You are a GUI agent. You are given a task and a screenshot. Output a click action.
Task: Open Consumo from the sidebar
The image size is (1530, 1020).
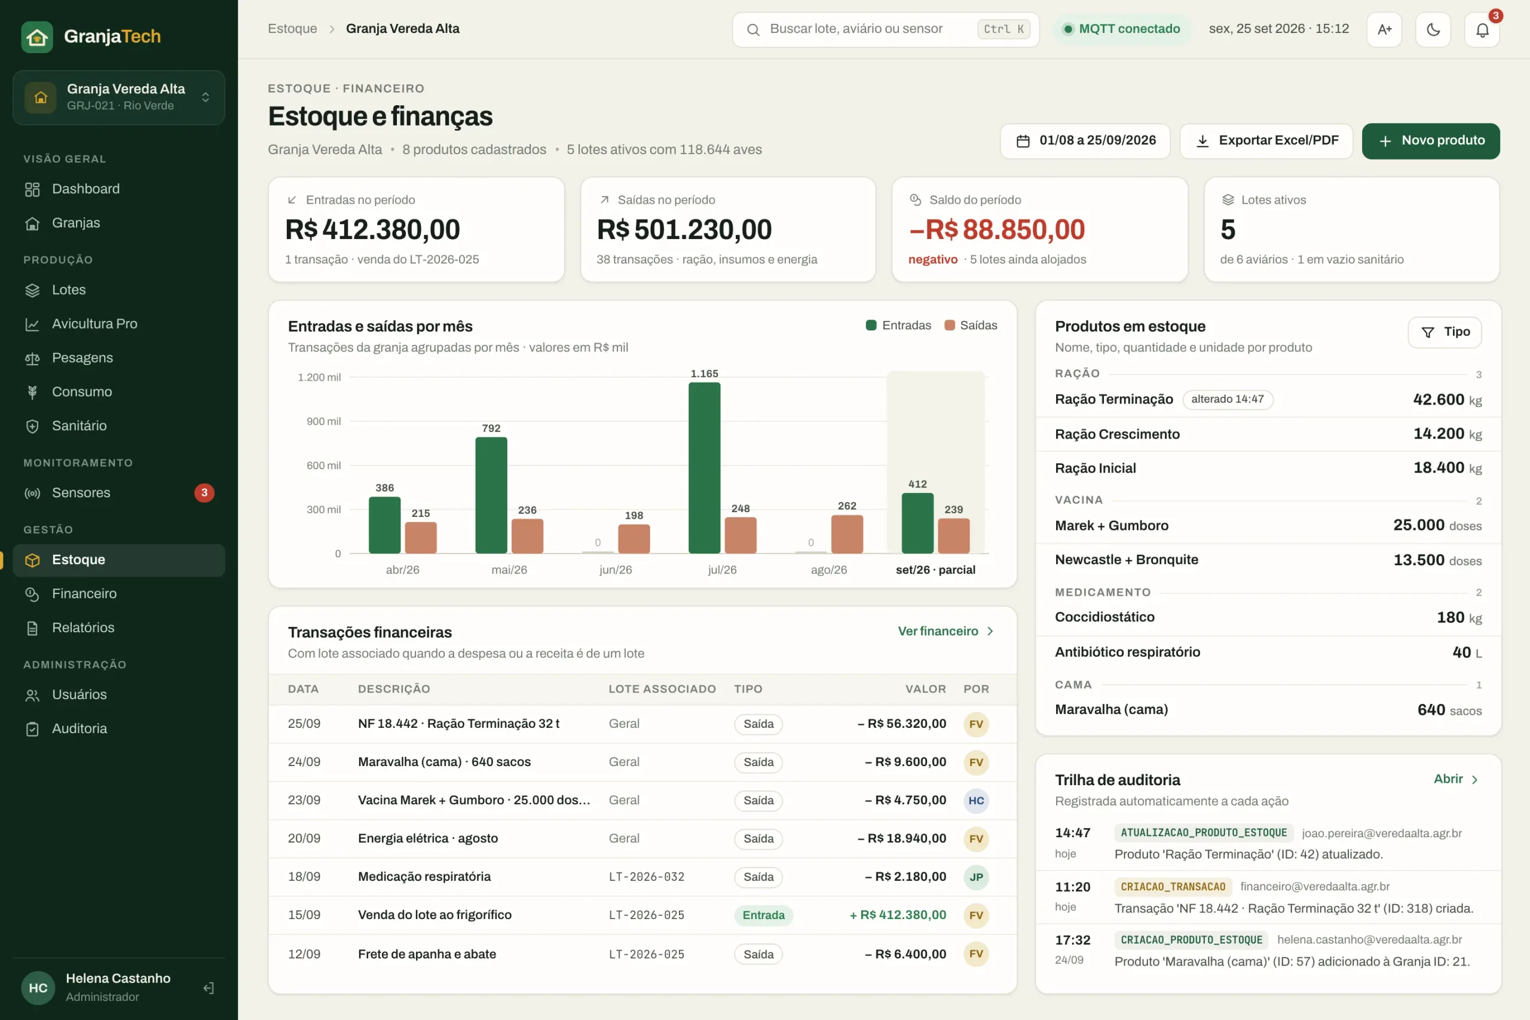pyautogui.click(x=119, y=391)
